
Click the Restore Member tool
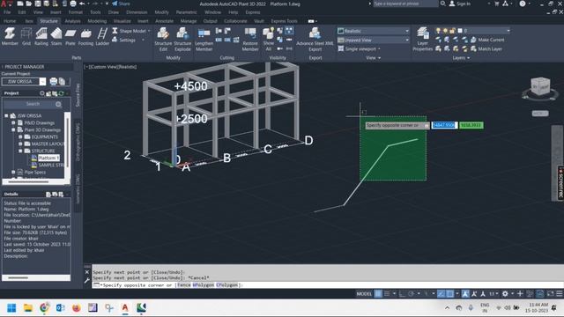pos(250,40)
